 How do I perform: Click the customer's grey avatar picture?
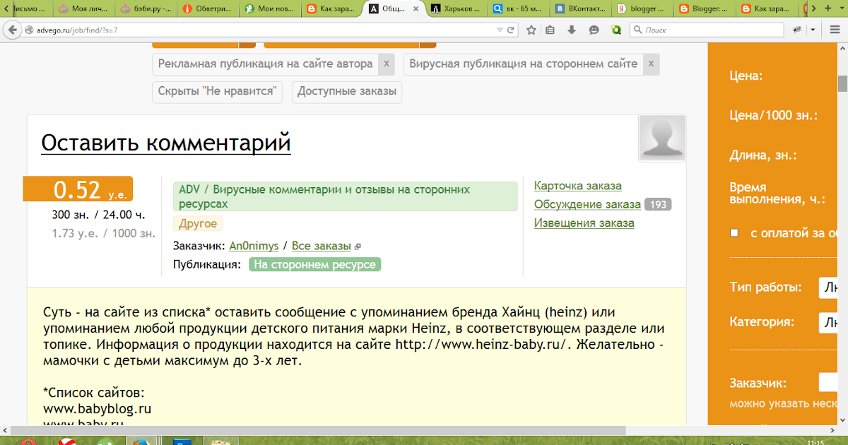coord(662,138)
